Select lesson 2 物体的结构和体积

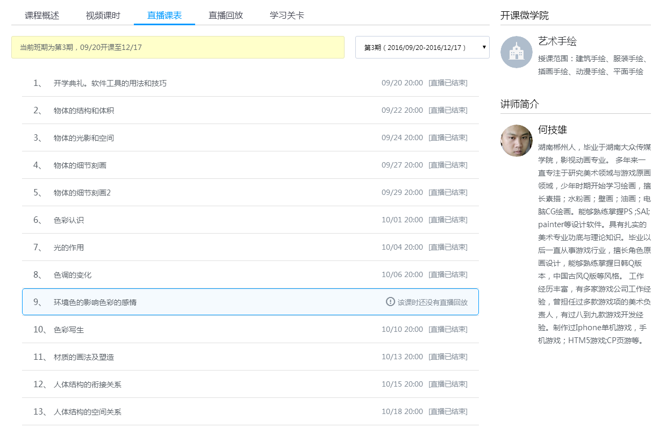point(84,111)
